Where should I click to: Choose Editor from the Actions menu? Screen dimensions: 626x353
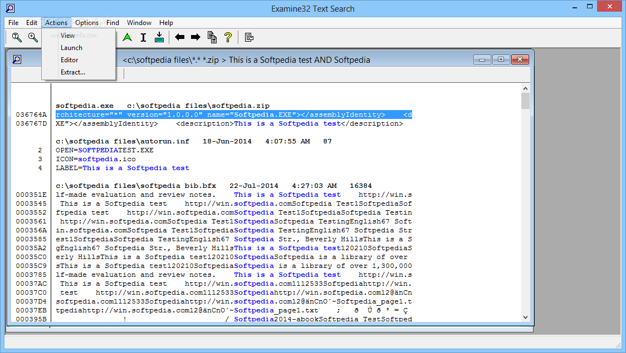coord(79,60)
